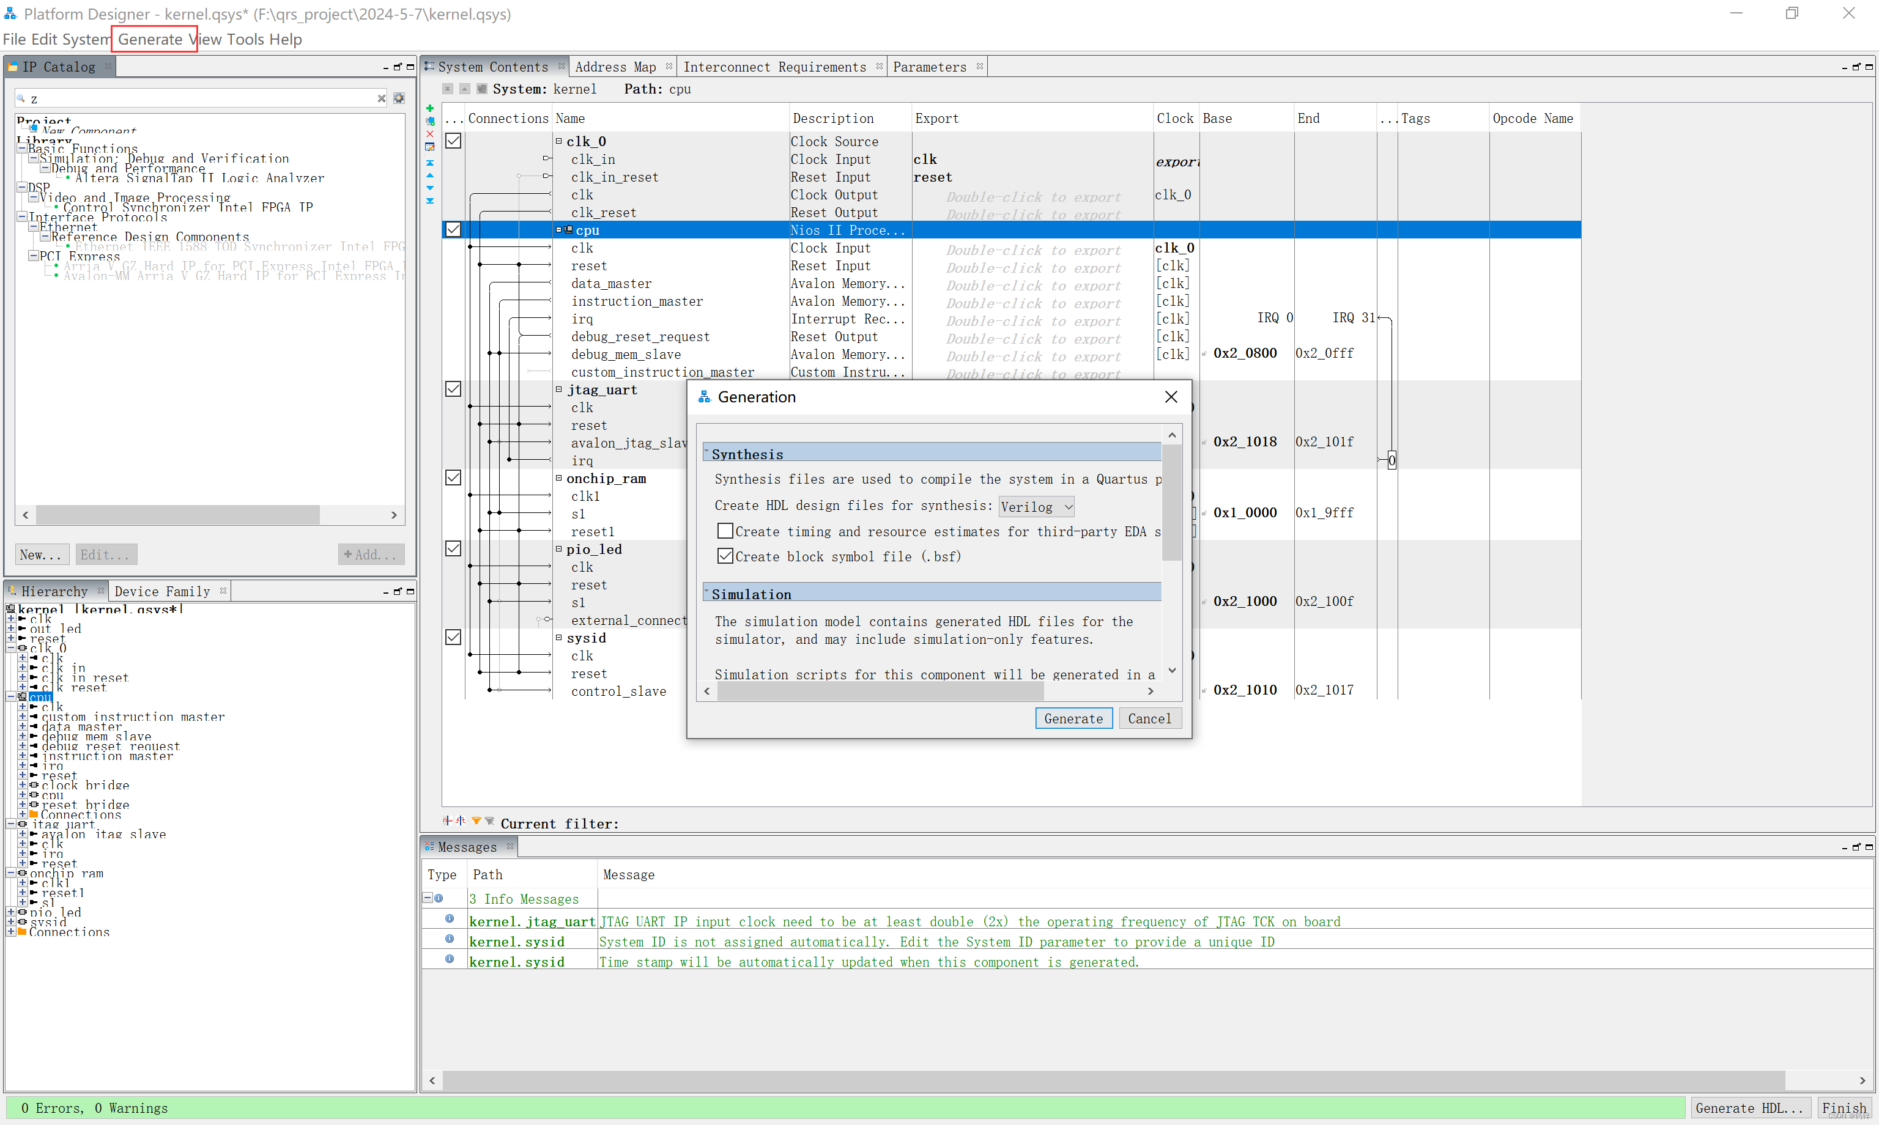Screen dimensions: 1879x1125
Task: Collapse the pio_led row in System Contents
Action: (559, 549)
